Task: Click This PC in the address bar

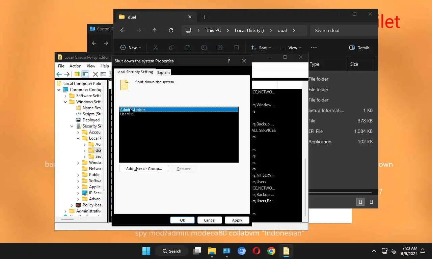Action: click(x=213, y=30)
